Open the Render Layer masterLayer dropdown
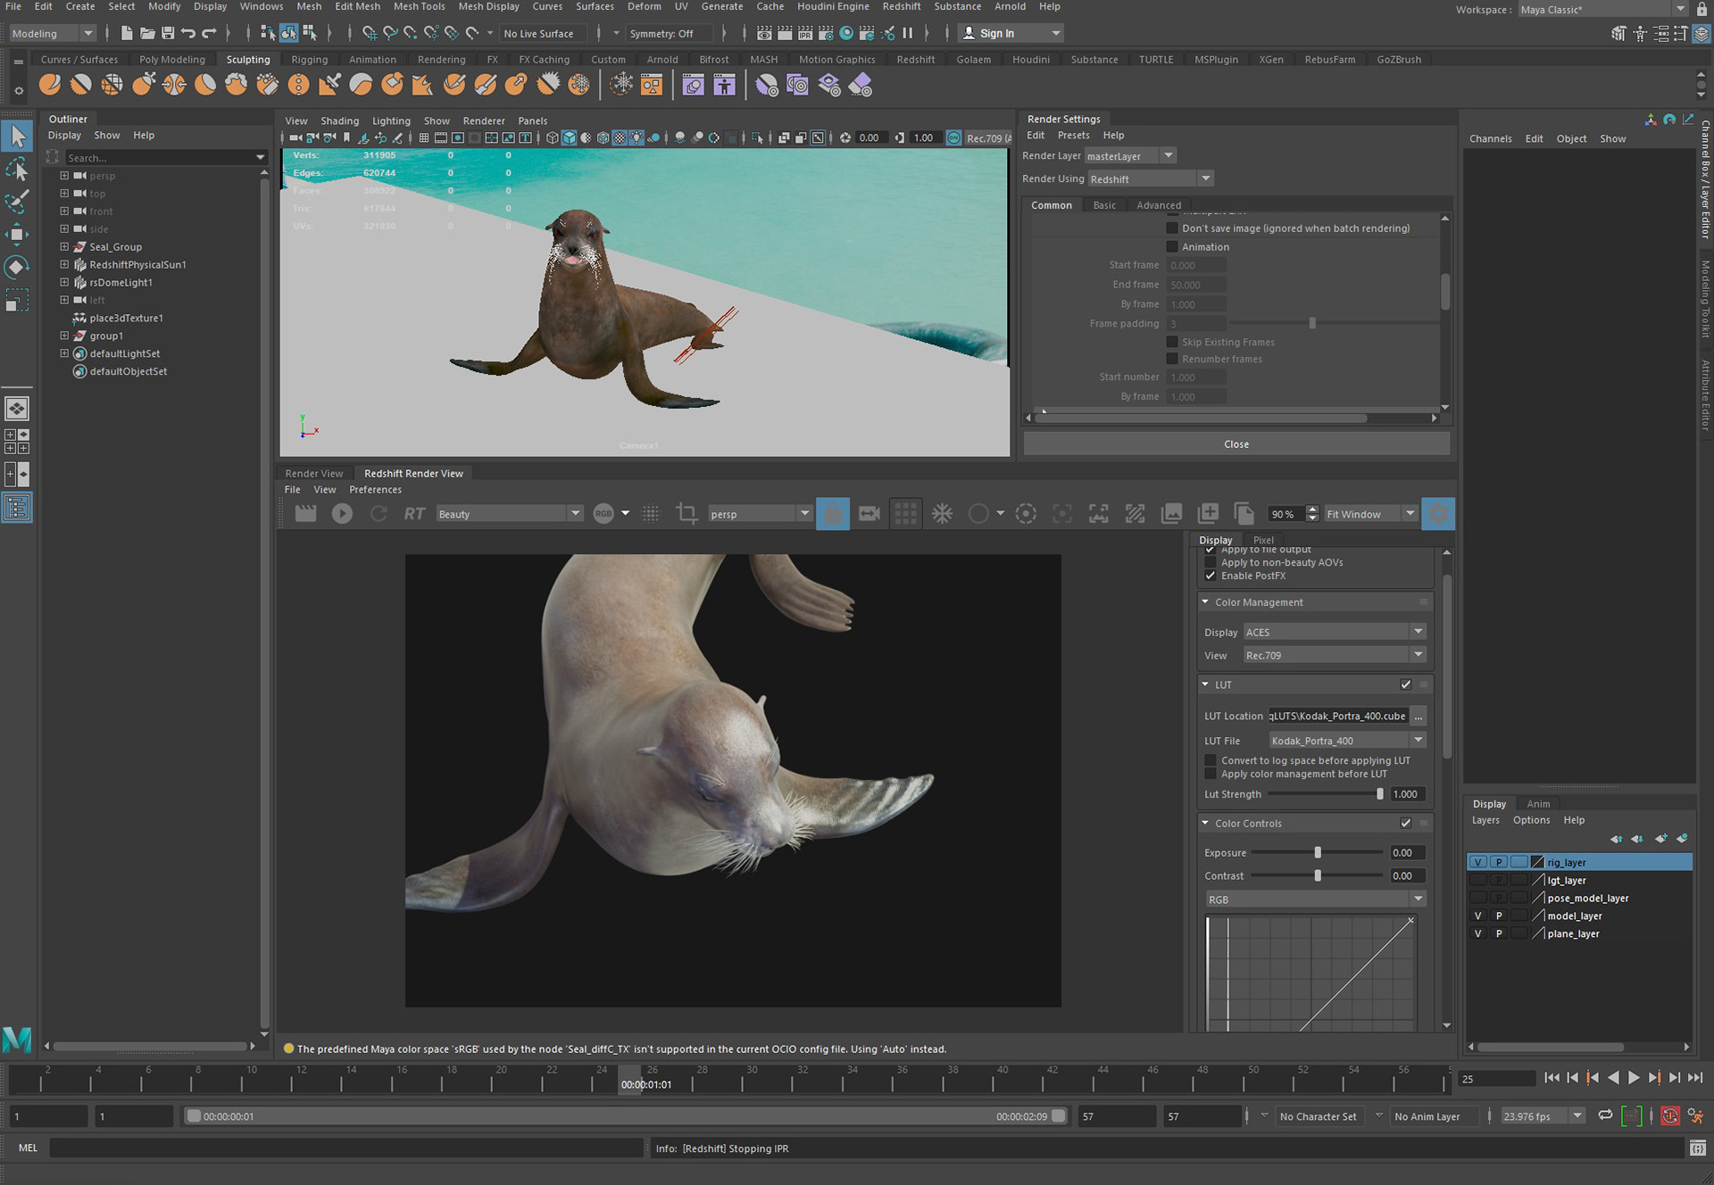This screenshot has width=1714, height=1185. coord(1130,156)
